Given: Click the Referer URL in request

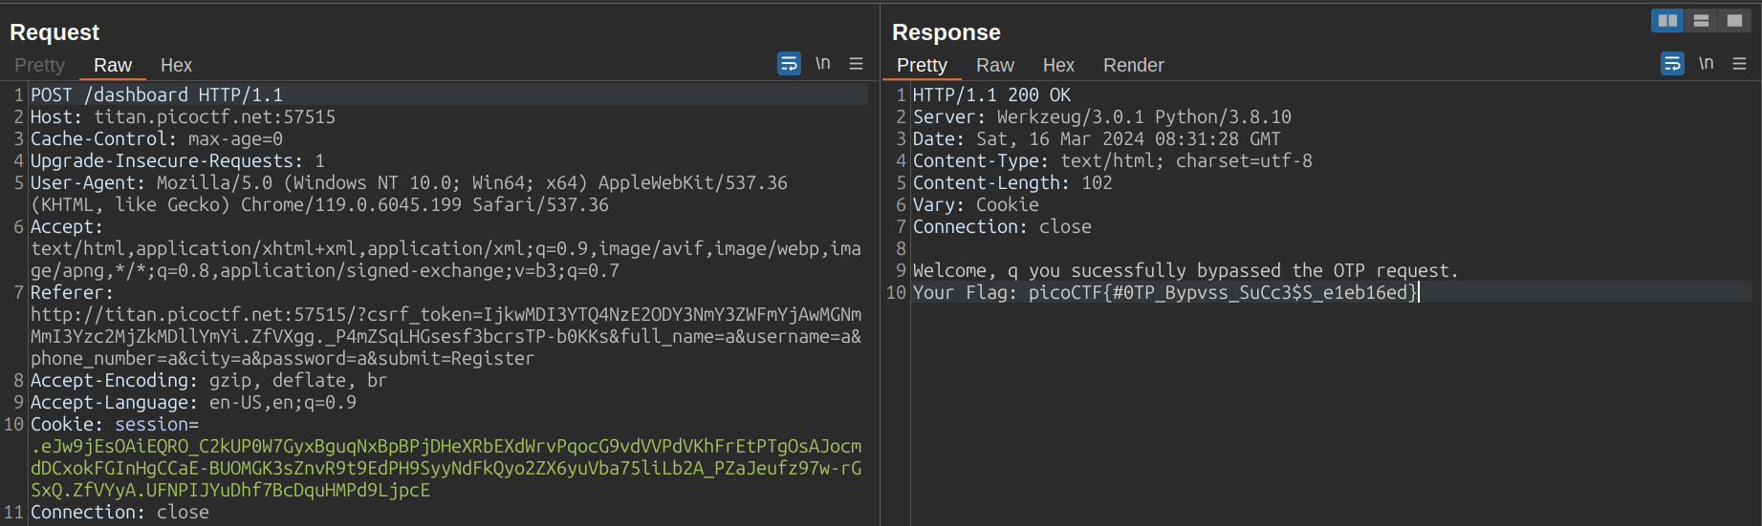Looking at the screenshot, I should pos(446,336).
